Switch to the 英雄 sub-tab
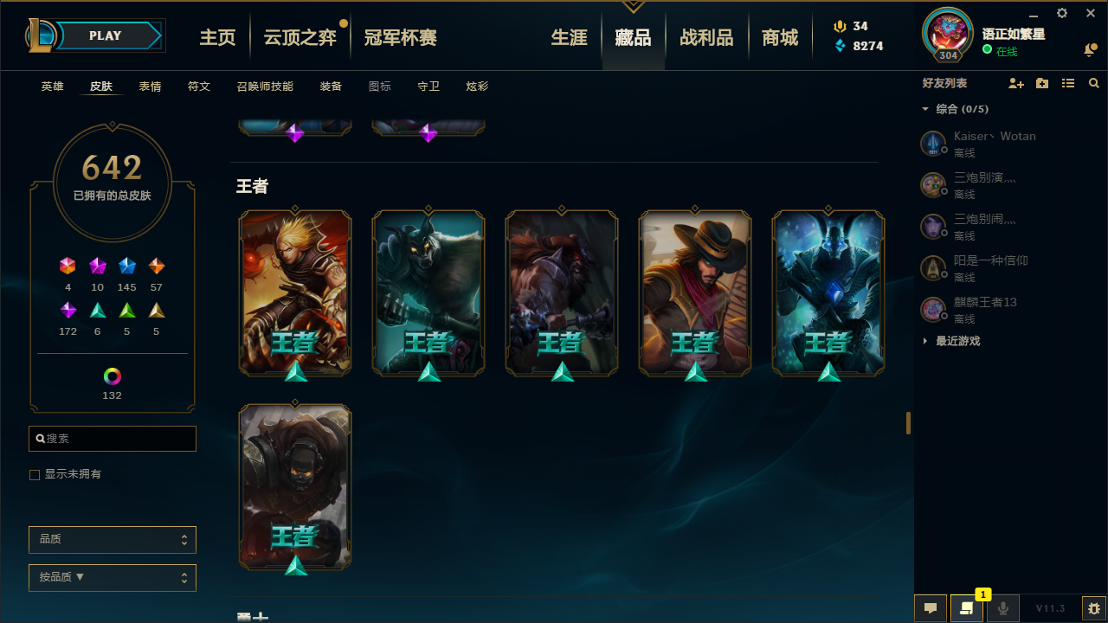This screenshot has width=1108, height=623. coord(52,87)
